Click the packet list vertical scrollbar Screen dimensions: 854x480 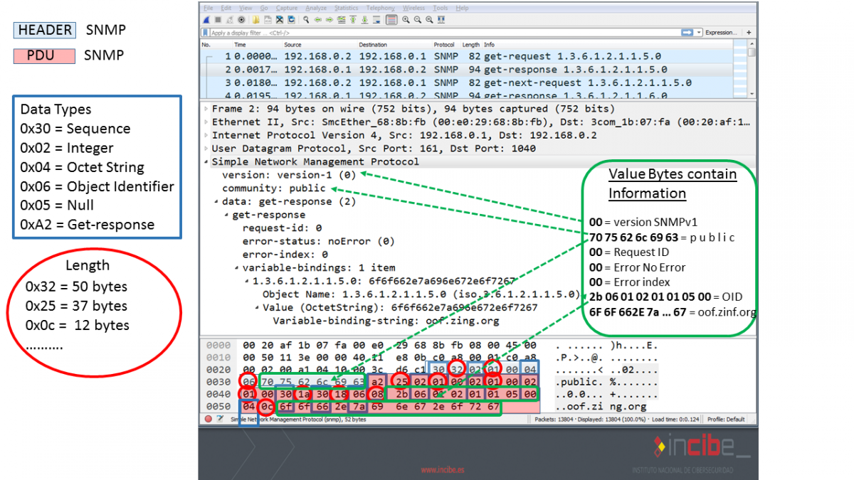(752, 71)
